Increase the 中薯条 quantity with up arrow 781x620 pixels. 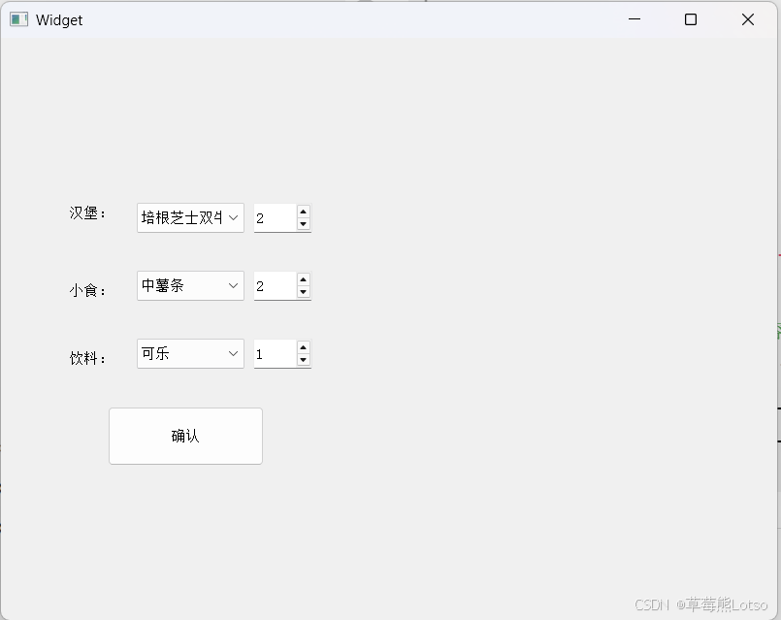(303, 279)
